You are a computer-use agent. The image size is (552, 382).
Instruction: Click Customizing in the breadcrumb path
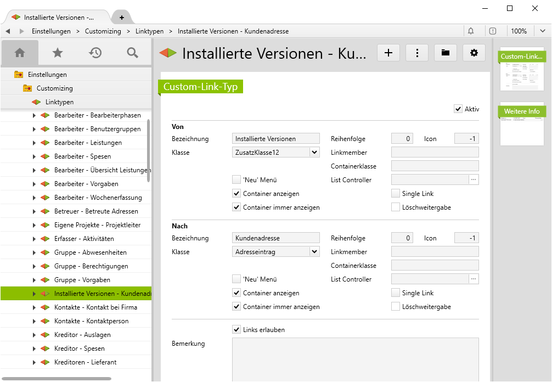103,31
